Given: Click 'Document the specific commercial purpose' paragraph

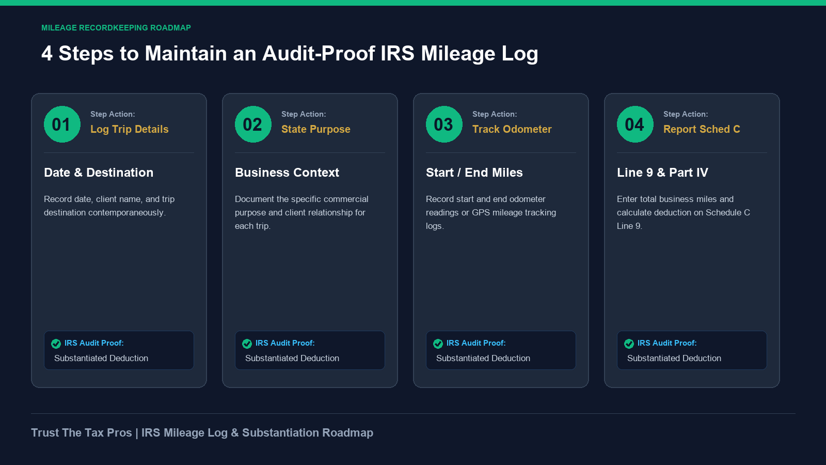Looking at the screenshot, I should point(301,212).
